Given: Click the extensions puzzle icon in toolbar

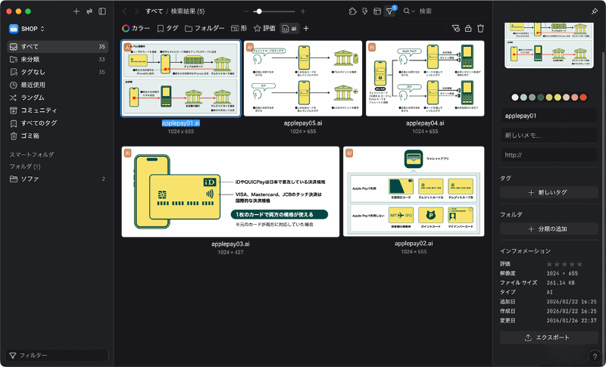Looking at the screenshot, I should (352, 11).
